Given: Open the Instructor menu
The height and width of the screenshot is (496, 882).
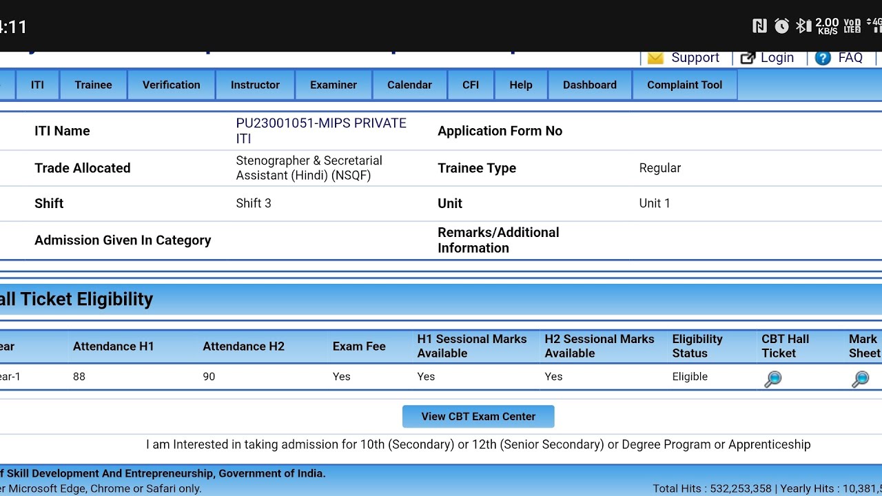Looking at the screenshot, I should point(255,85).
